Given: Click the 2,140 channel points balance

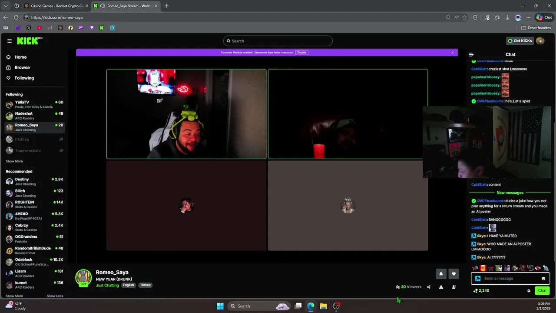Looking at the screenshot, I should point(481,291).
